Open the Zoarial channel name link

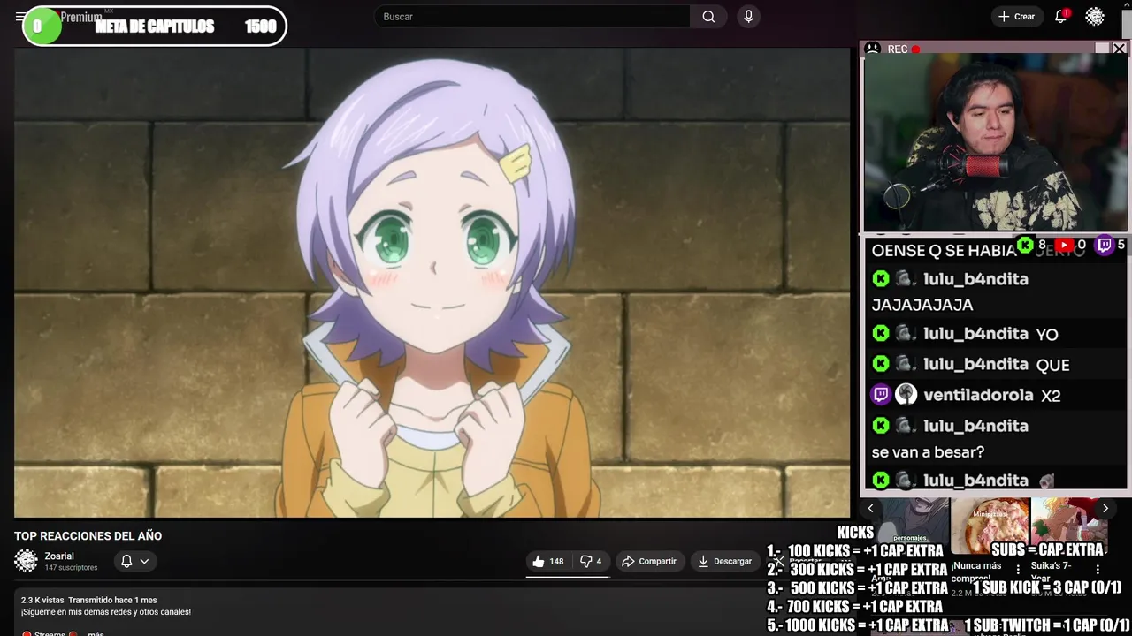tap(59, 556)
